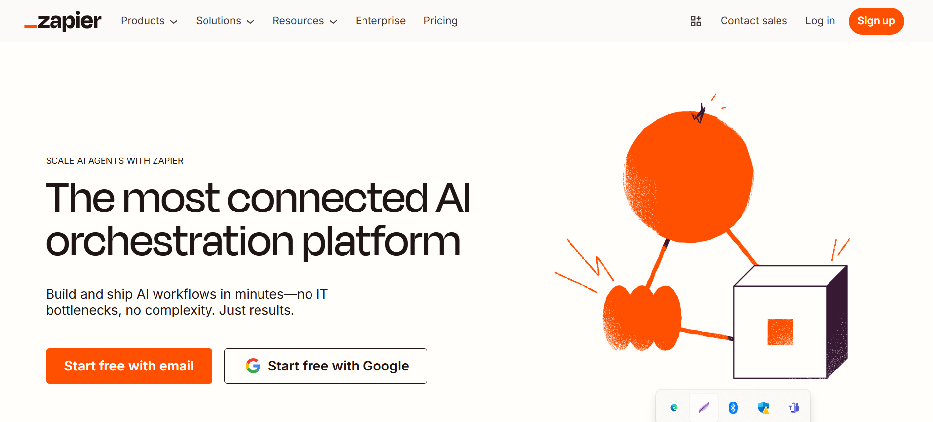The height and width of the screenshot is (422, 933).
Task: Open the app directory grid icon
Action: [696, 21]
